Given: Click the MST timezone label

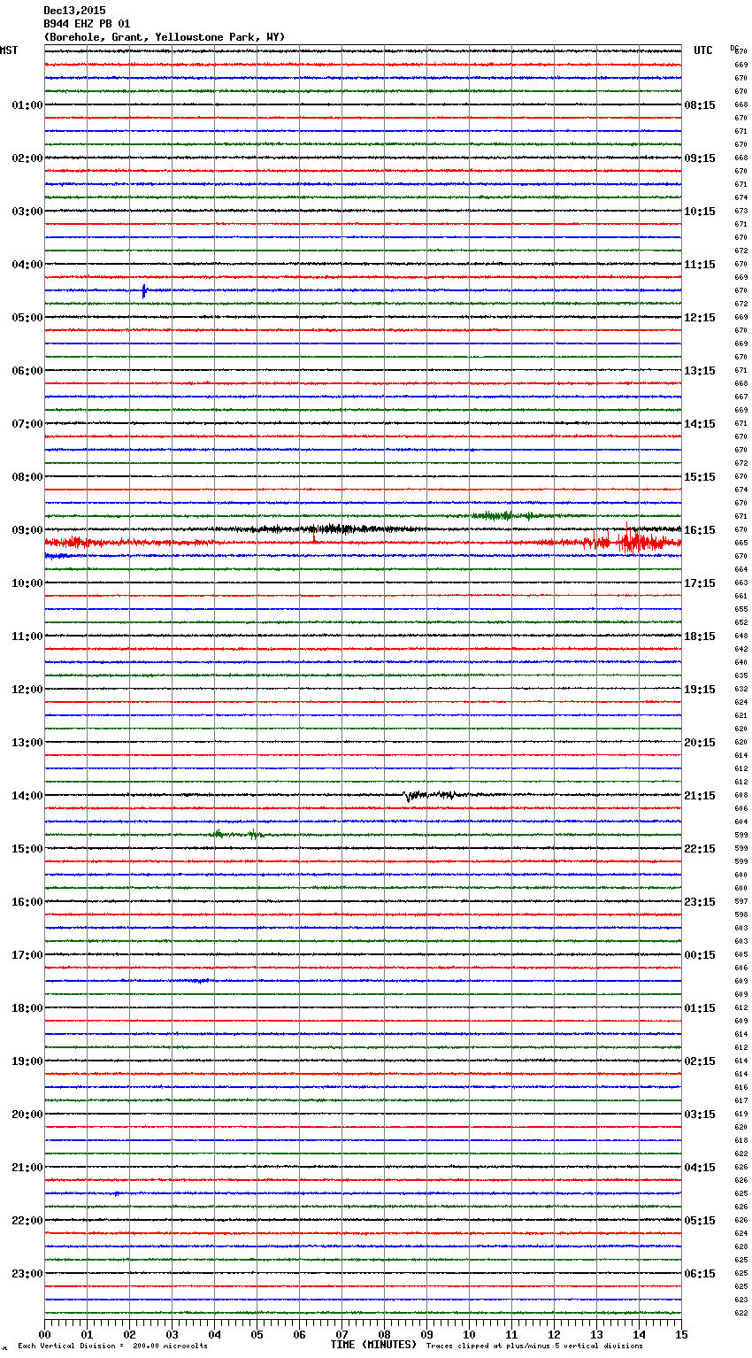Looking at the screenshot, I should (x=9, y=50).
